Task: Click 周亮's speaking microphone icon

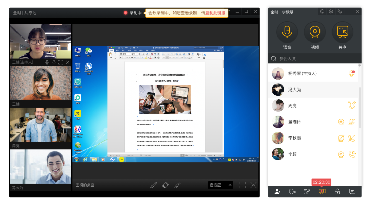Action: tap(352, 105)
